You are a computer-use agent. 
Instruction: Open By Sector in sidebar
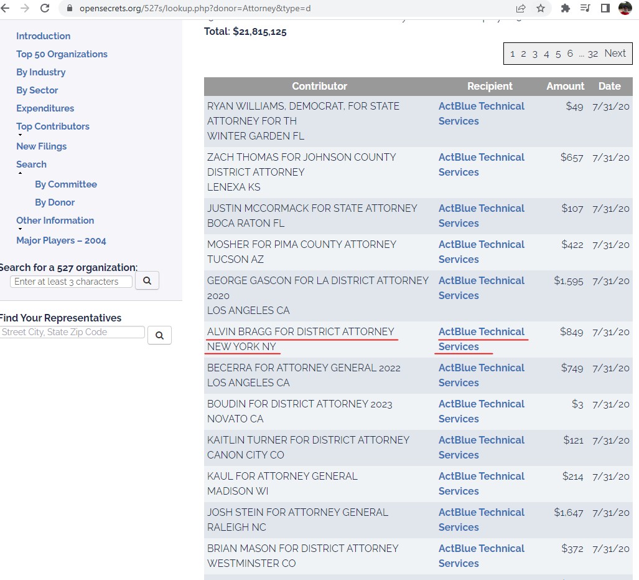[37, 90]
